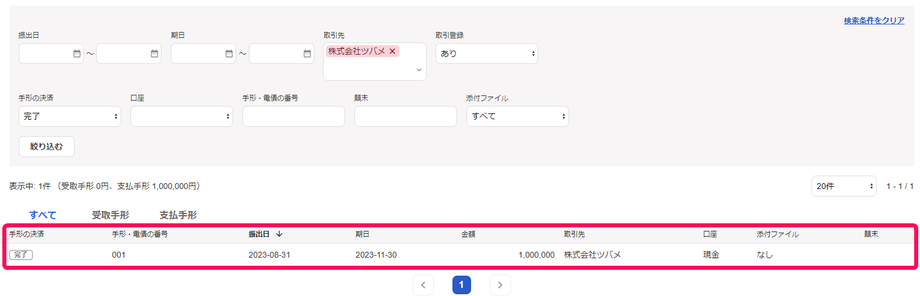Click the 完了 status badge in row
Viewport: 920px width, 296px height.
click(x=21, y=255)
